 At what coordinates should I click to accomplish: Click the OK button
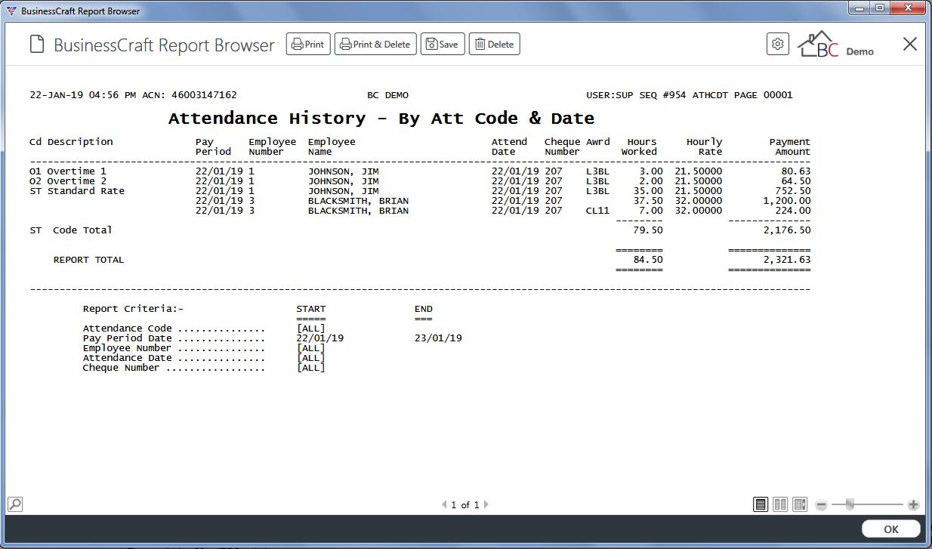coord(891,529)
